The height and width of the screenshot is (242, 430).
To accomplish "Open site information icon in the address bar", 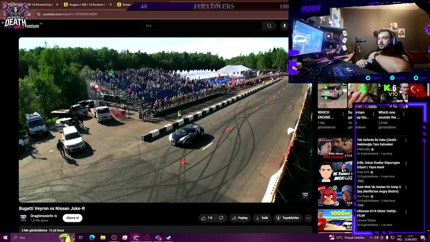I will coord(39,14).
